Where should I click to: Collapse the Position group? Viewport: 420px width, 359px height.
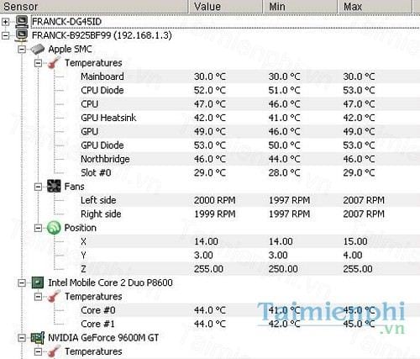click(x=38, y=228)
